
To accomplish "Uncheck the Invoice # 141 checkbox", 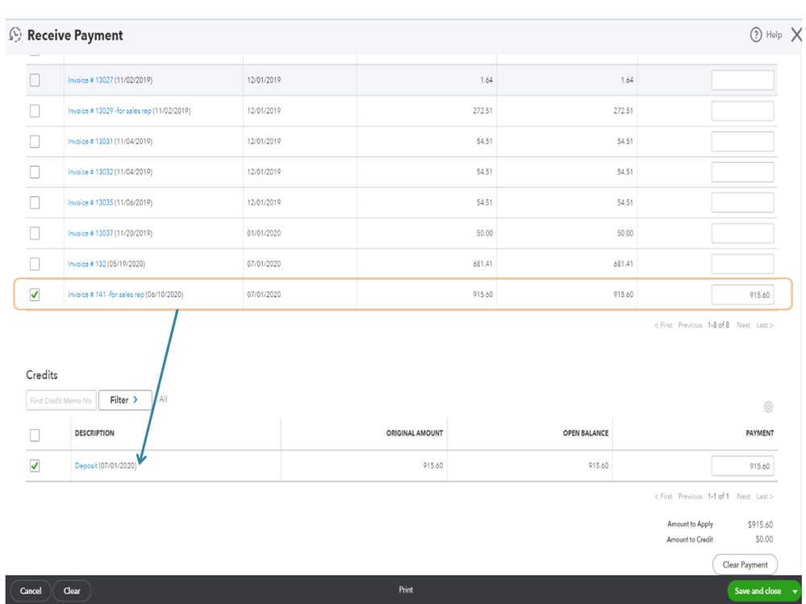I will (35, 294).
